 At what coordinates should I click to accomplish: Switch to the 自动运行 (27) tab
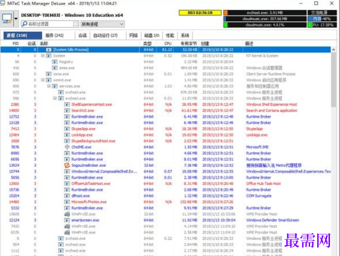coord(105,36)
